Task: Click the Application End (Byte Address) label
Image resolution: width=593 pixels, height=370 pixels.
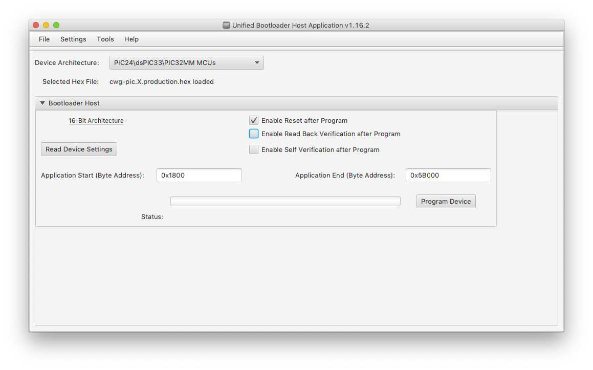Action: (x=345, y=175)
